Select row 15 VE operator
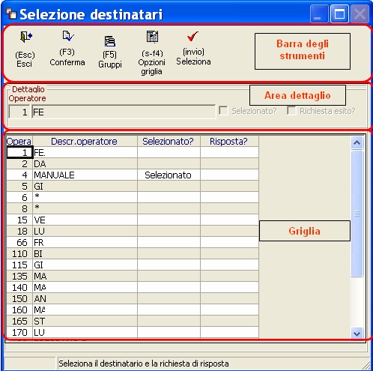 coord(133,220)
